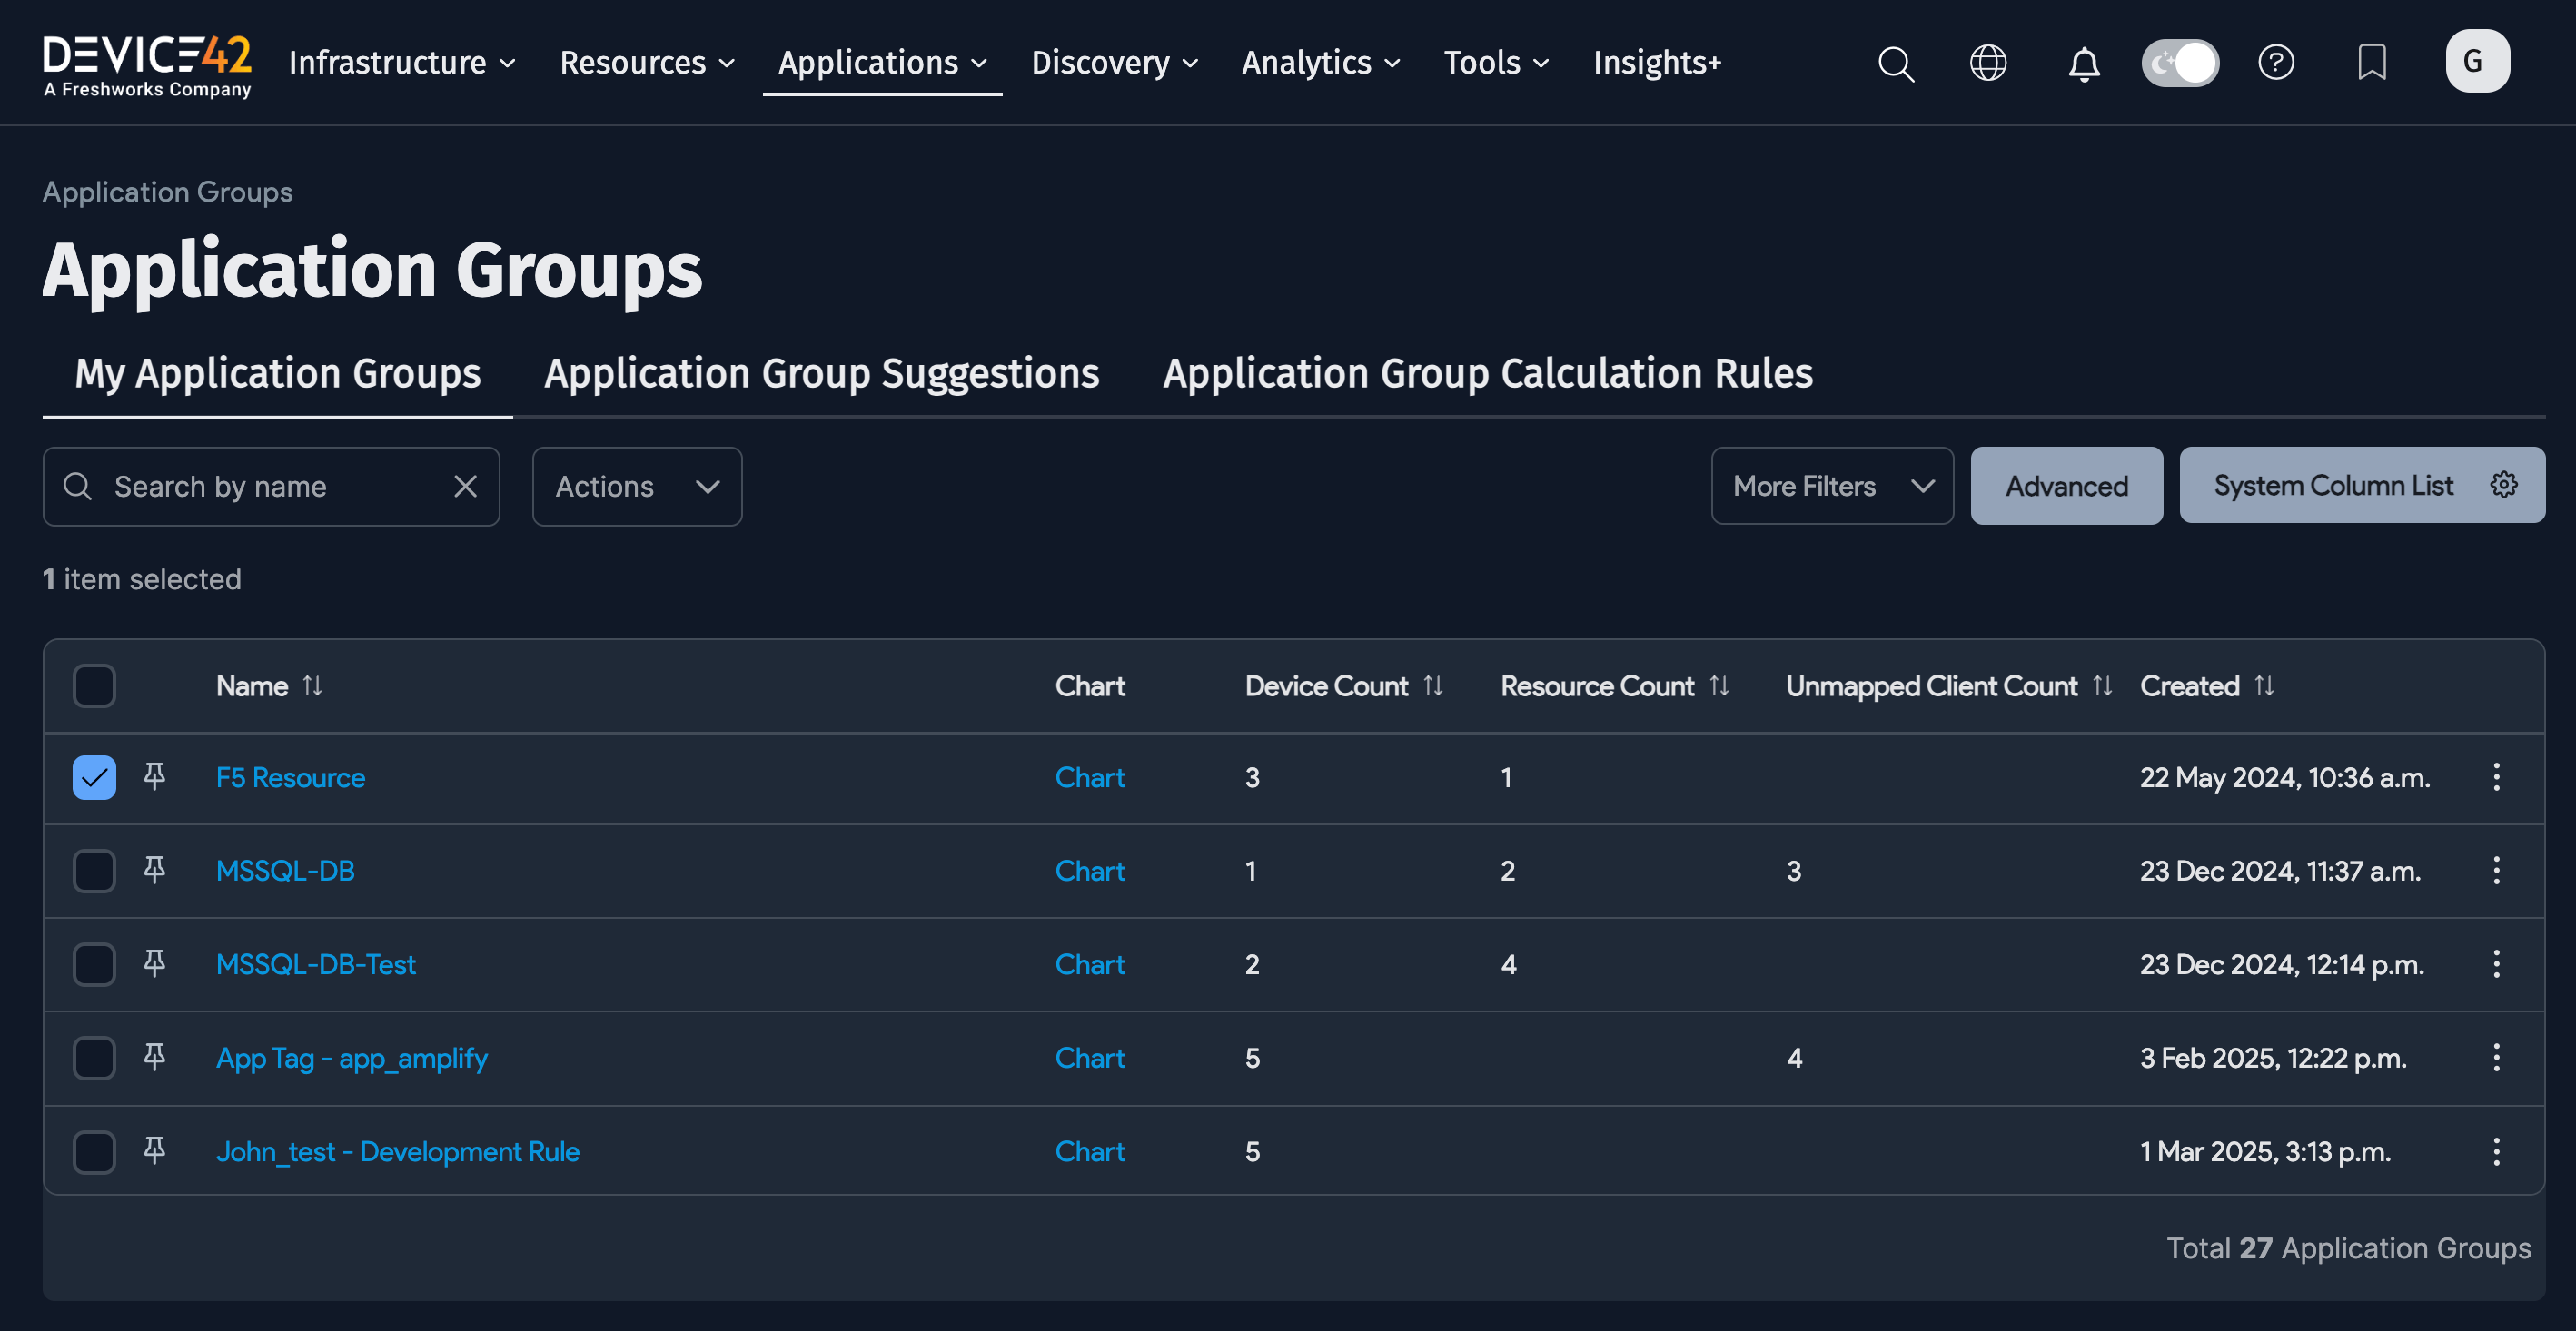Expand the More Filters dropdown
This screenshot has height=1331, width=2576.
(x=1831, y=486)
